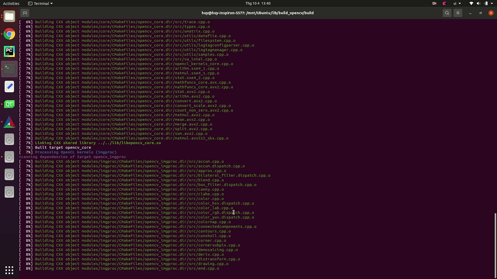497x279 pixels.
Task: Open the Files manager from the dock
Action: pyautogui.click(x=9, y=16)
